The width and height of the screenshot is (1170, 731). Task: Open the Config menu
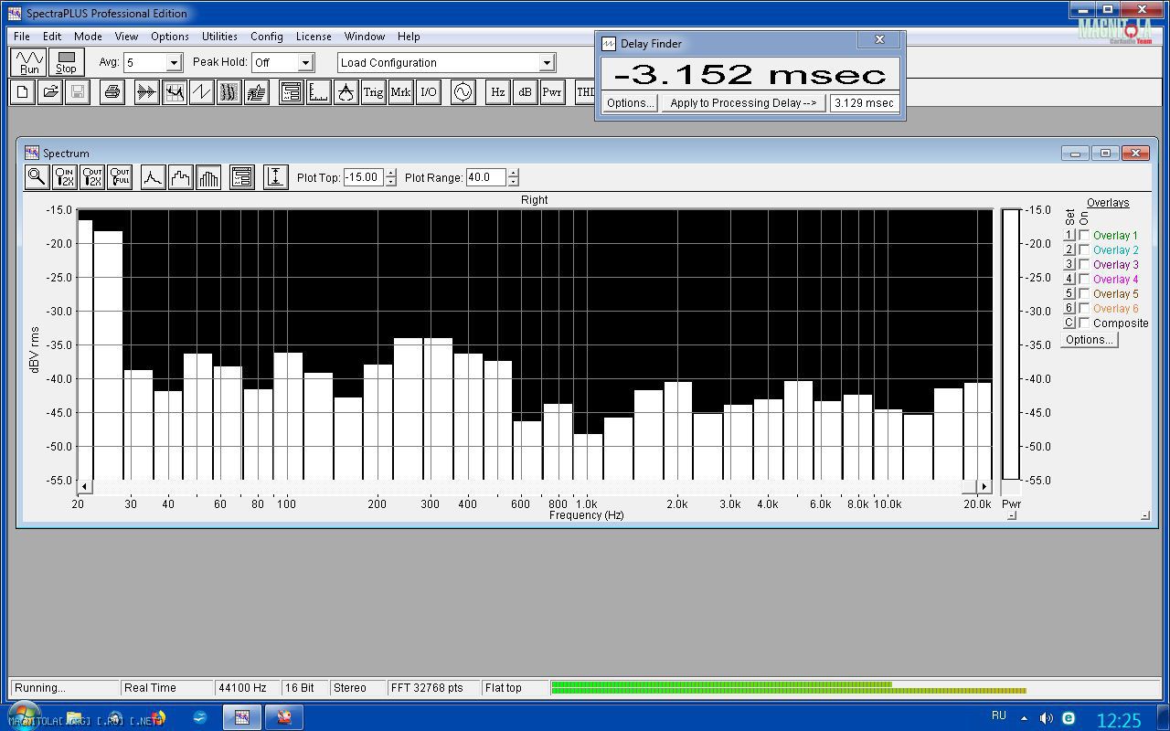pos(266,37)
